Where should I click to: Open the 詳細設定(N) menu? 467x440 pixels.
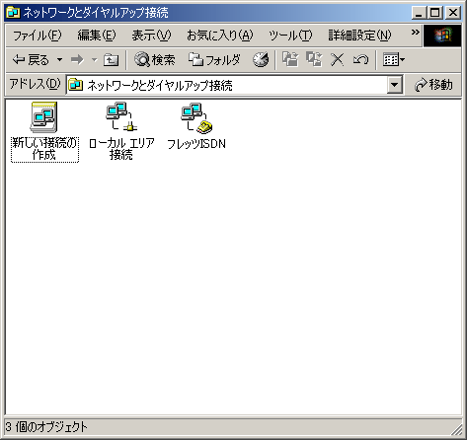pos(360,36)
